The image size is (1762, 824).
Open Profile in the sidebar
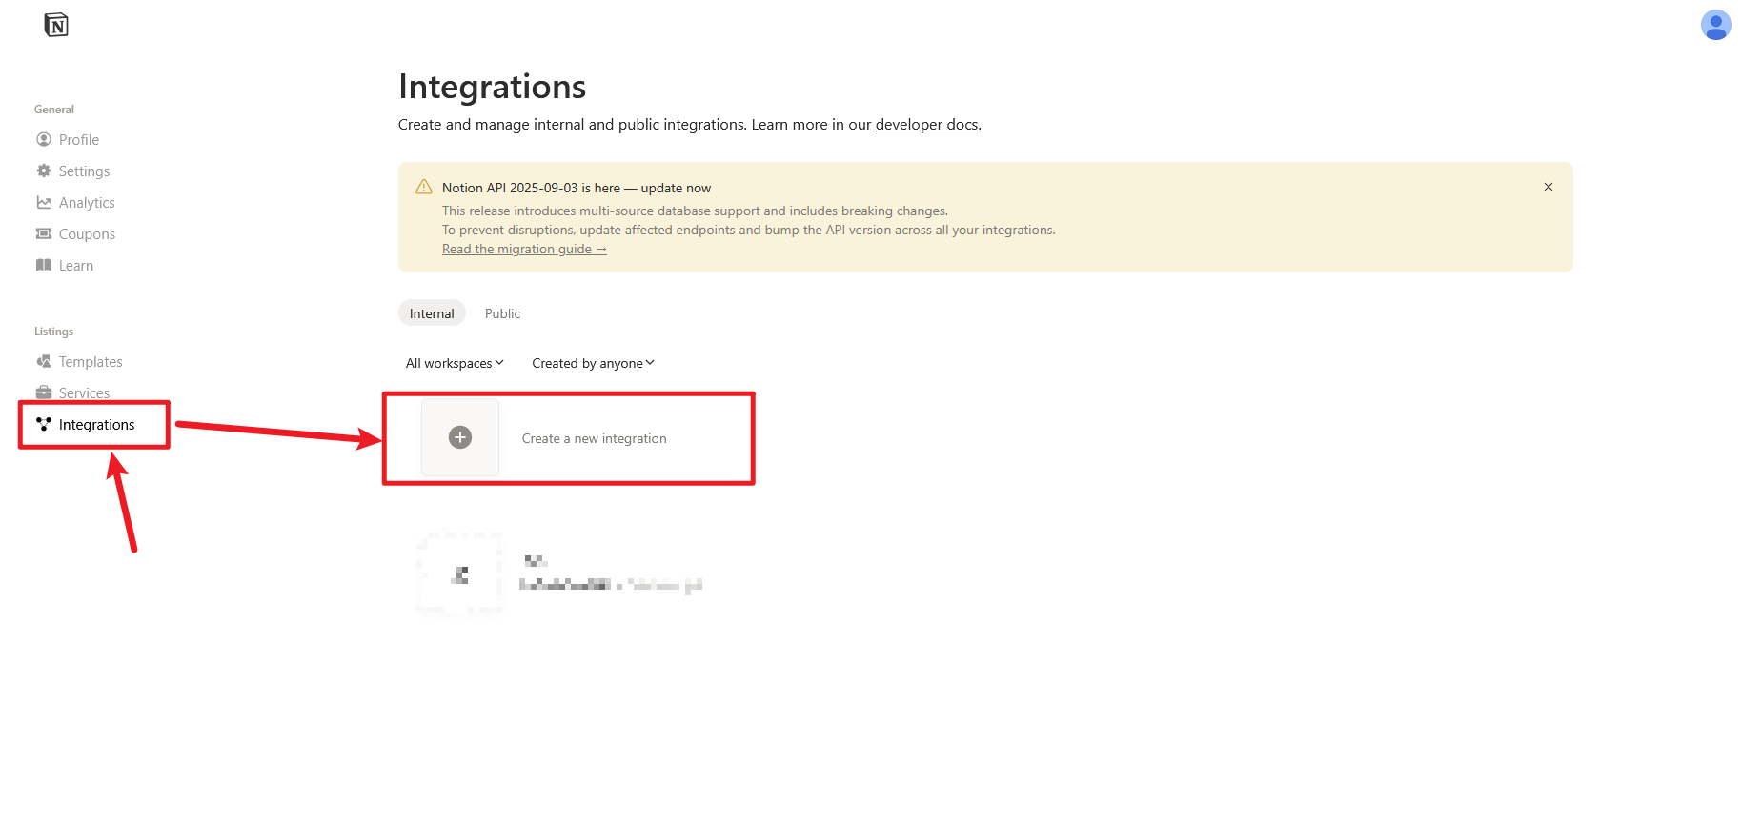[79, 139]
